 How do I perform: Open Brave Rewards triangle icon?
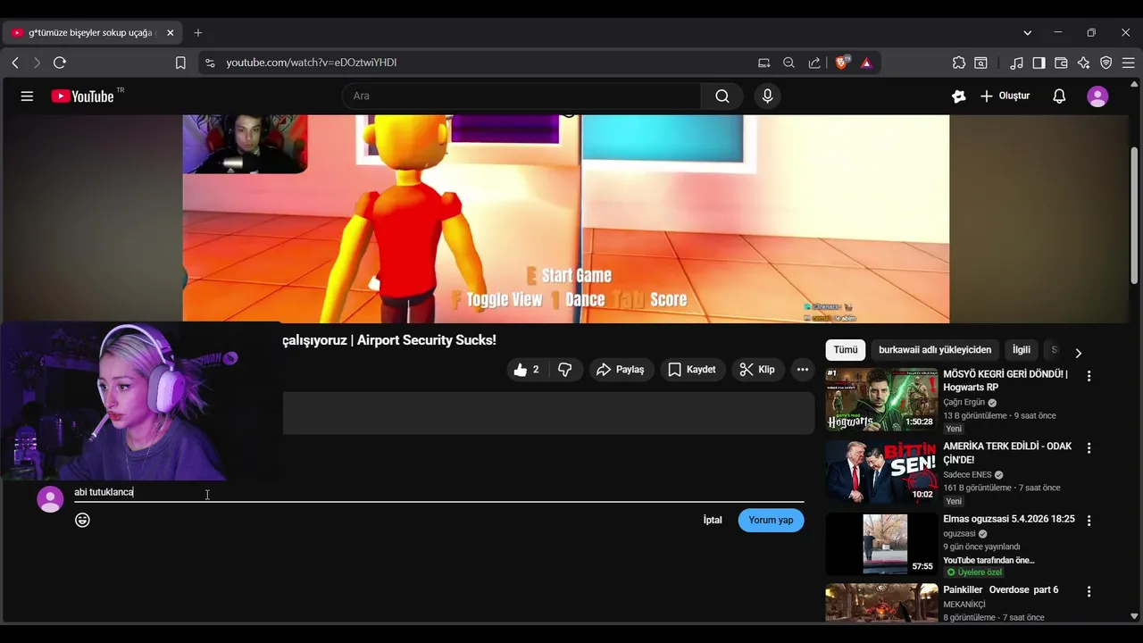click(x=866, y=63)
